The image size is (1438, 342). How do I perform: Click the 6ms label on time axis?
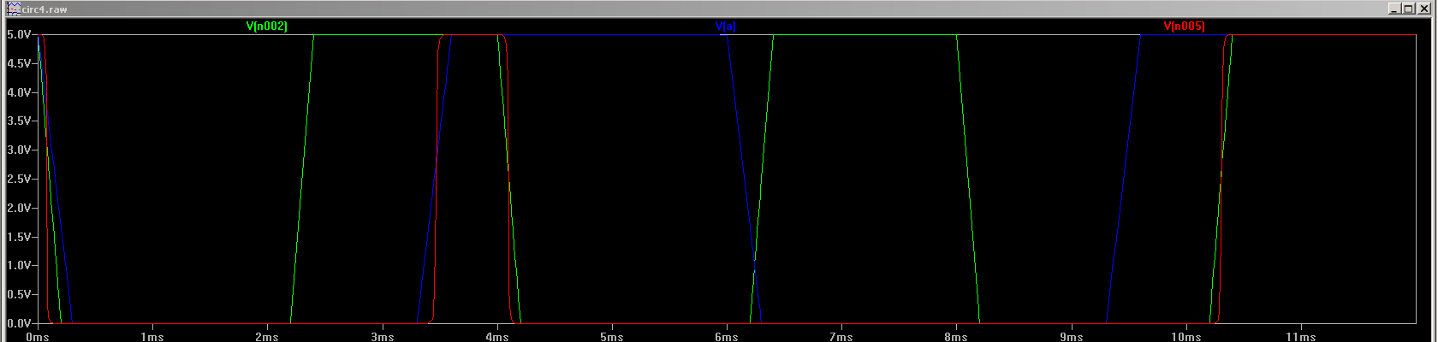point(727,337)
